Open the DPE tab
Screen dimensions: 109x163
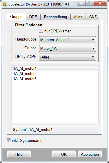click(33, 17)
